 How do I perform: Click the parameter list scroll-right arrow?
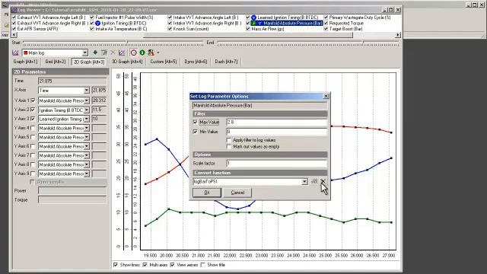coord(398,35)
